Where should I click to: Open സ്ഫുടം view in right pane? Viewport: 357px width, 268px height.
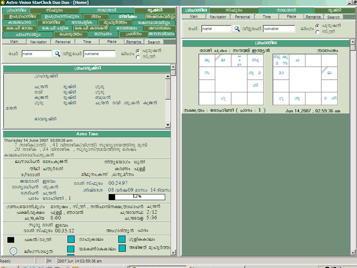pyautogui.click(x=234, y=11)
